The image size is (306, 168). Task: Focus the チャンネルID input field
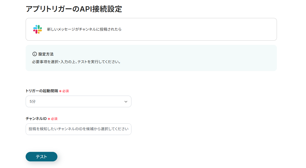pyautogui.click(x=78, y=129)
